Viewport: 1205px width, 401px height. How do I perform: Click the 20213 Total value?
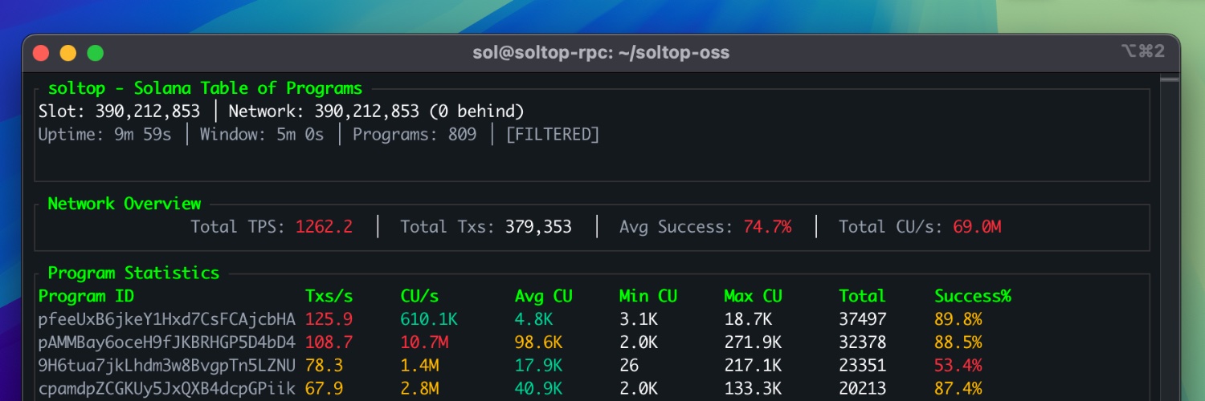[x=862, y=389]
